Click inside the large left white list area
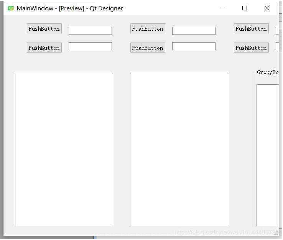Screen dimensions: 283x240 tap(64, 150)
